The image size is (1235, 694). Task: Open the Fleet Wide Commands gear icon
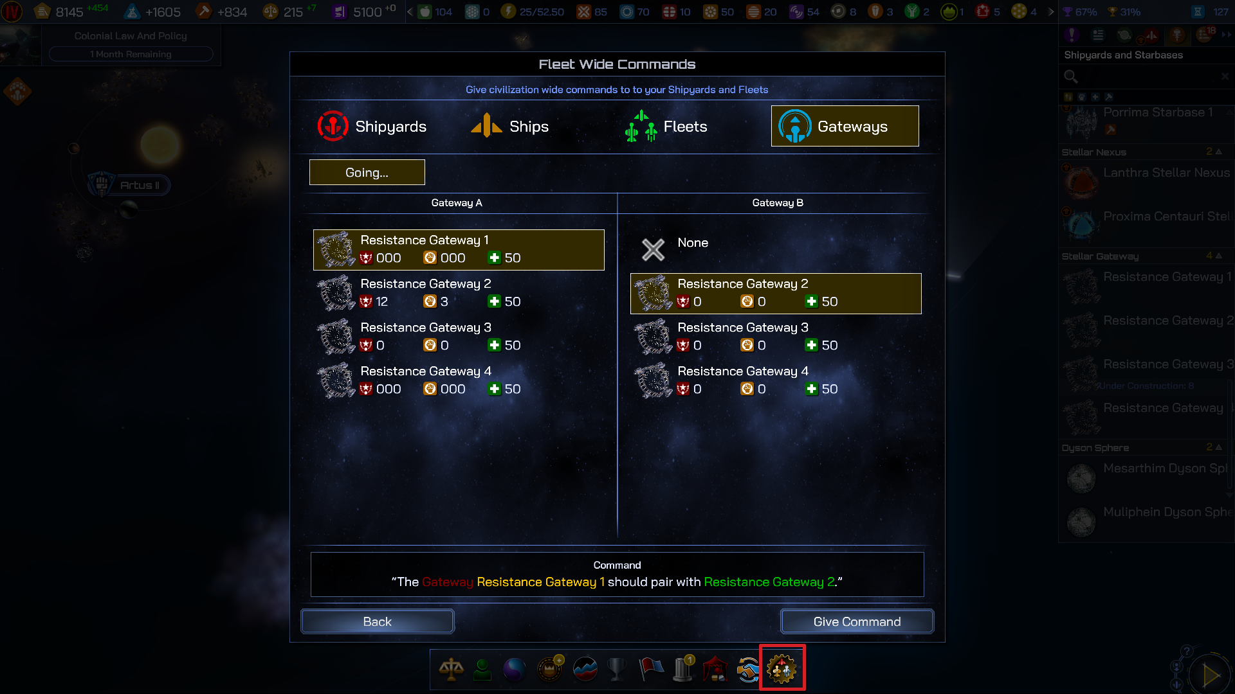coord(782,669)
